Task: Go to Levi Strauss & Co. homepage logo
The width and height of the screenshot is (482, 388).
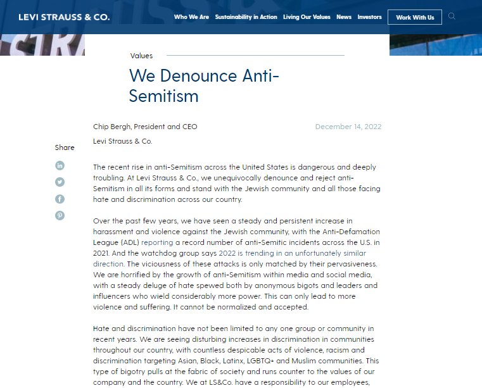Action: click(64, 17)
